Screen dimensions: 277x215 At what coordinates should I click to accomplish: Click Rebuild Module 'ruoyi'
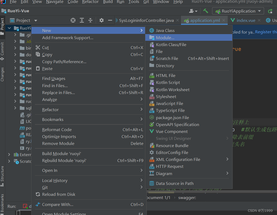88,161
